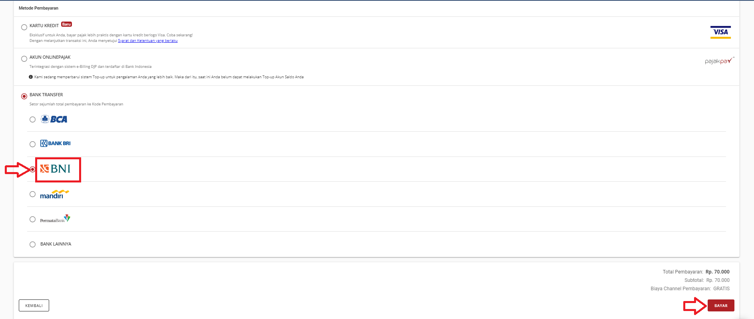Choose Mandiri bank radio button
754x319 pixels.
point(32,194)
